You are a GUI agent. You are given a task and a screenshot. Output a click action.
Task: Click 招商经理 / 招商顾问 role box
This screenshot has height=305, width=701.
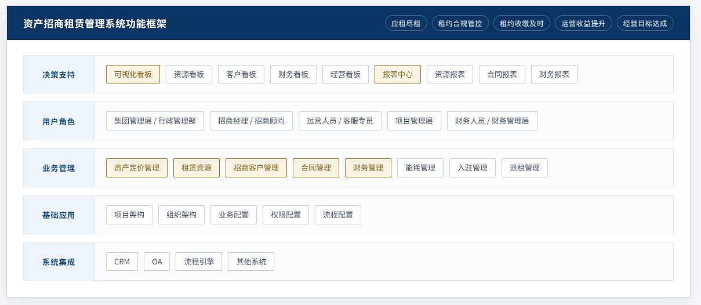pos(251,121)
